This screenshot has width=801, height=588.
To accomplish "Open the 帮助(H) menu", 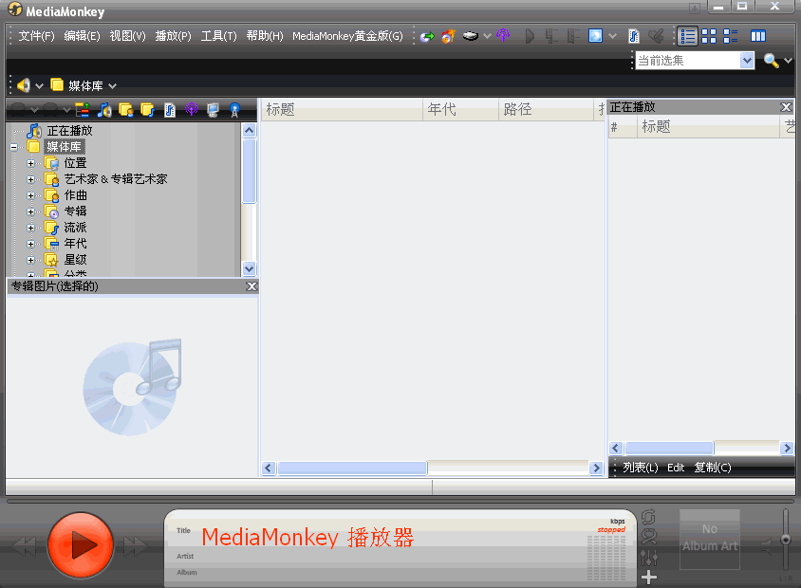I will (265, 36).
